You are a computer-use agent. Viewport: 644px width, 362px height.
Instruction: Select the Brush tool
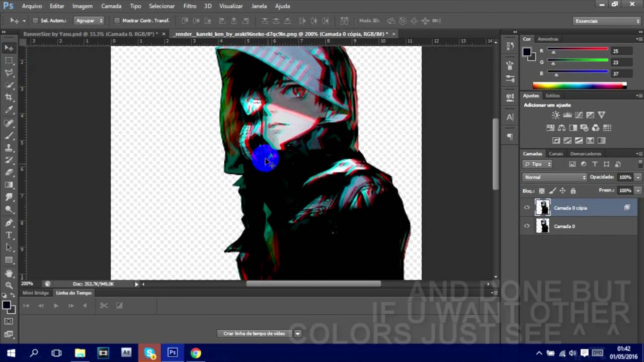click(x=9, y=136)
